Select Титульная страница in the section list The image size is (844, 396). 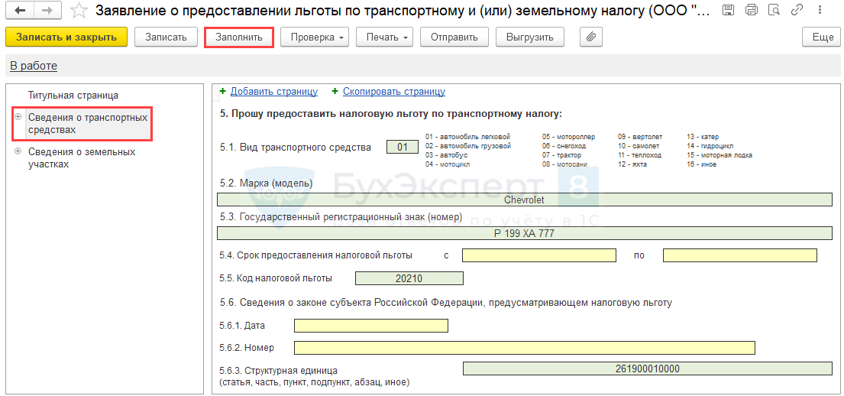[73, 96]
